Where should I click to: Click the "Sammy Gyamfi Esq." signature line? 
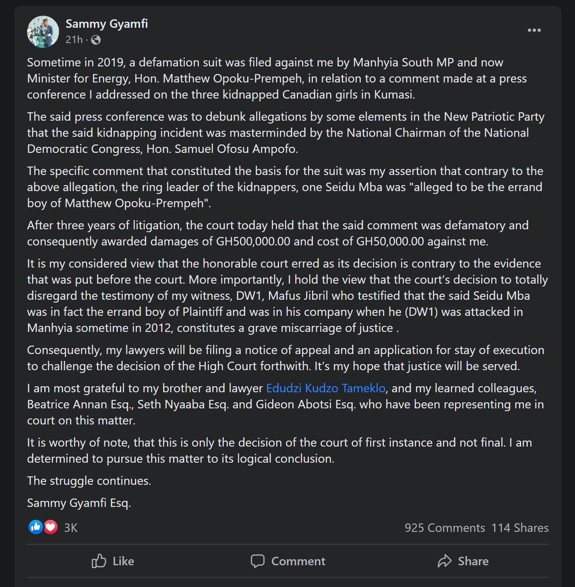pyautogui.click(x=79, y=503)
